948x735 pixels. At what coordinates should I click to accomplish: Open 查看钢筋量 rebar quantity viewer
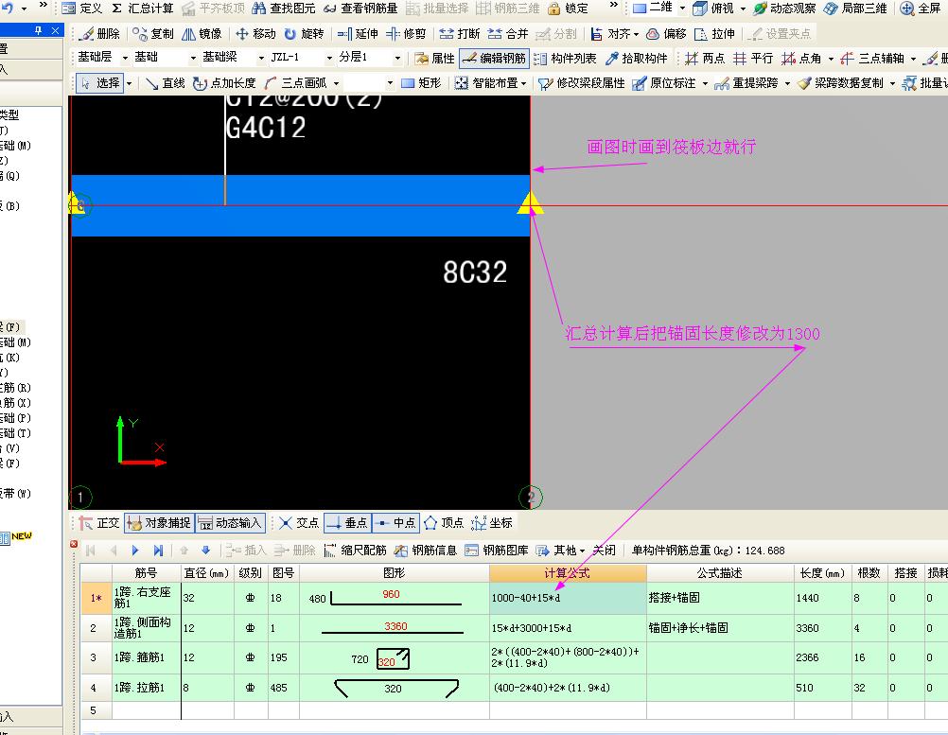click(360, 8)
